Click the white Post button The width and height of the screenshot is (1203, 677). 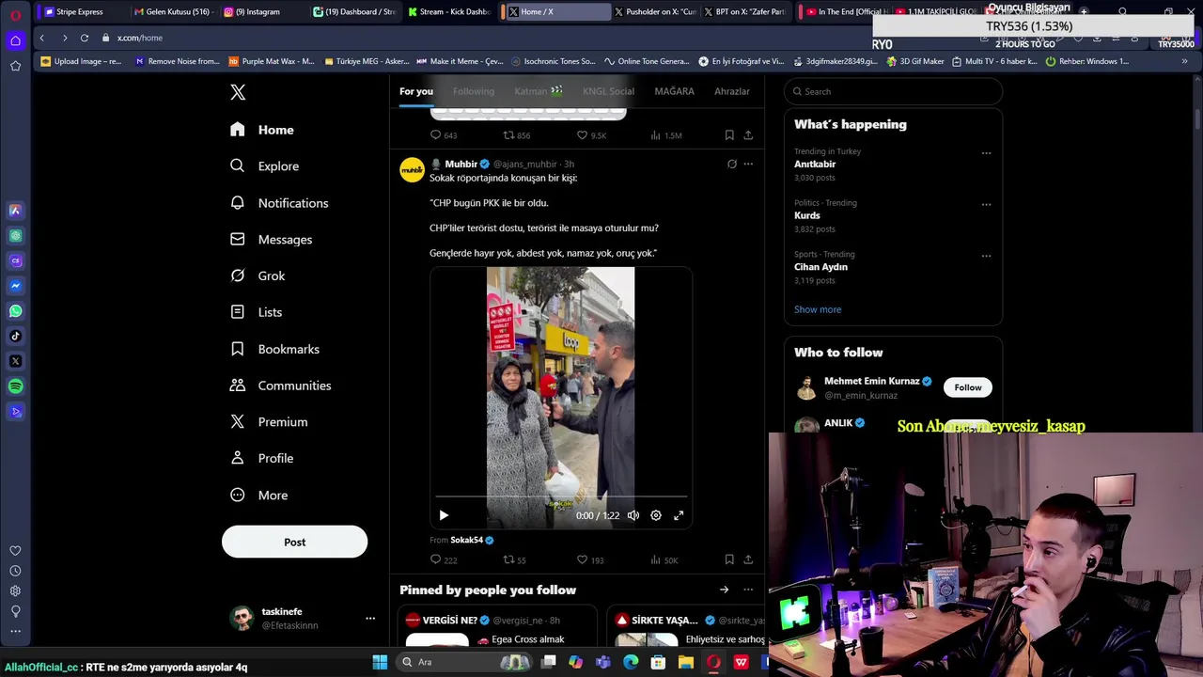(x=294, y=542)
